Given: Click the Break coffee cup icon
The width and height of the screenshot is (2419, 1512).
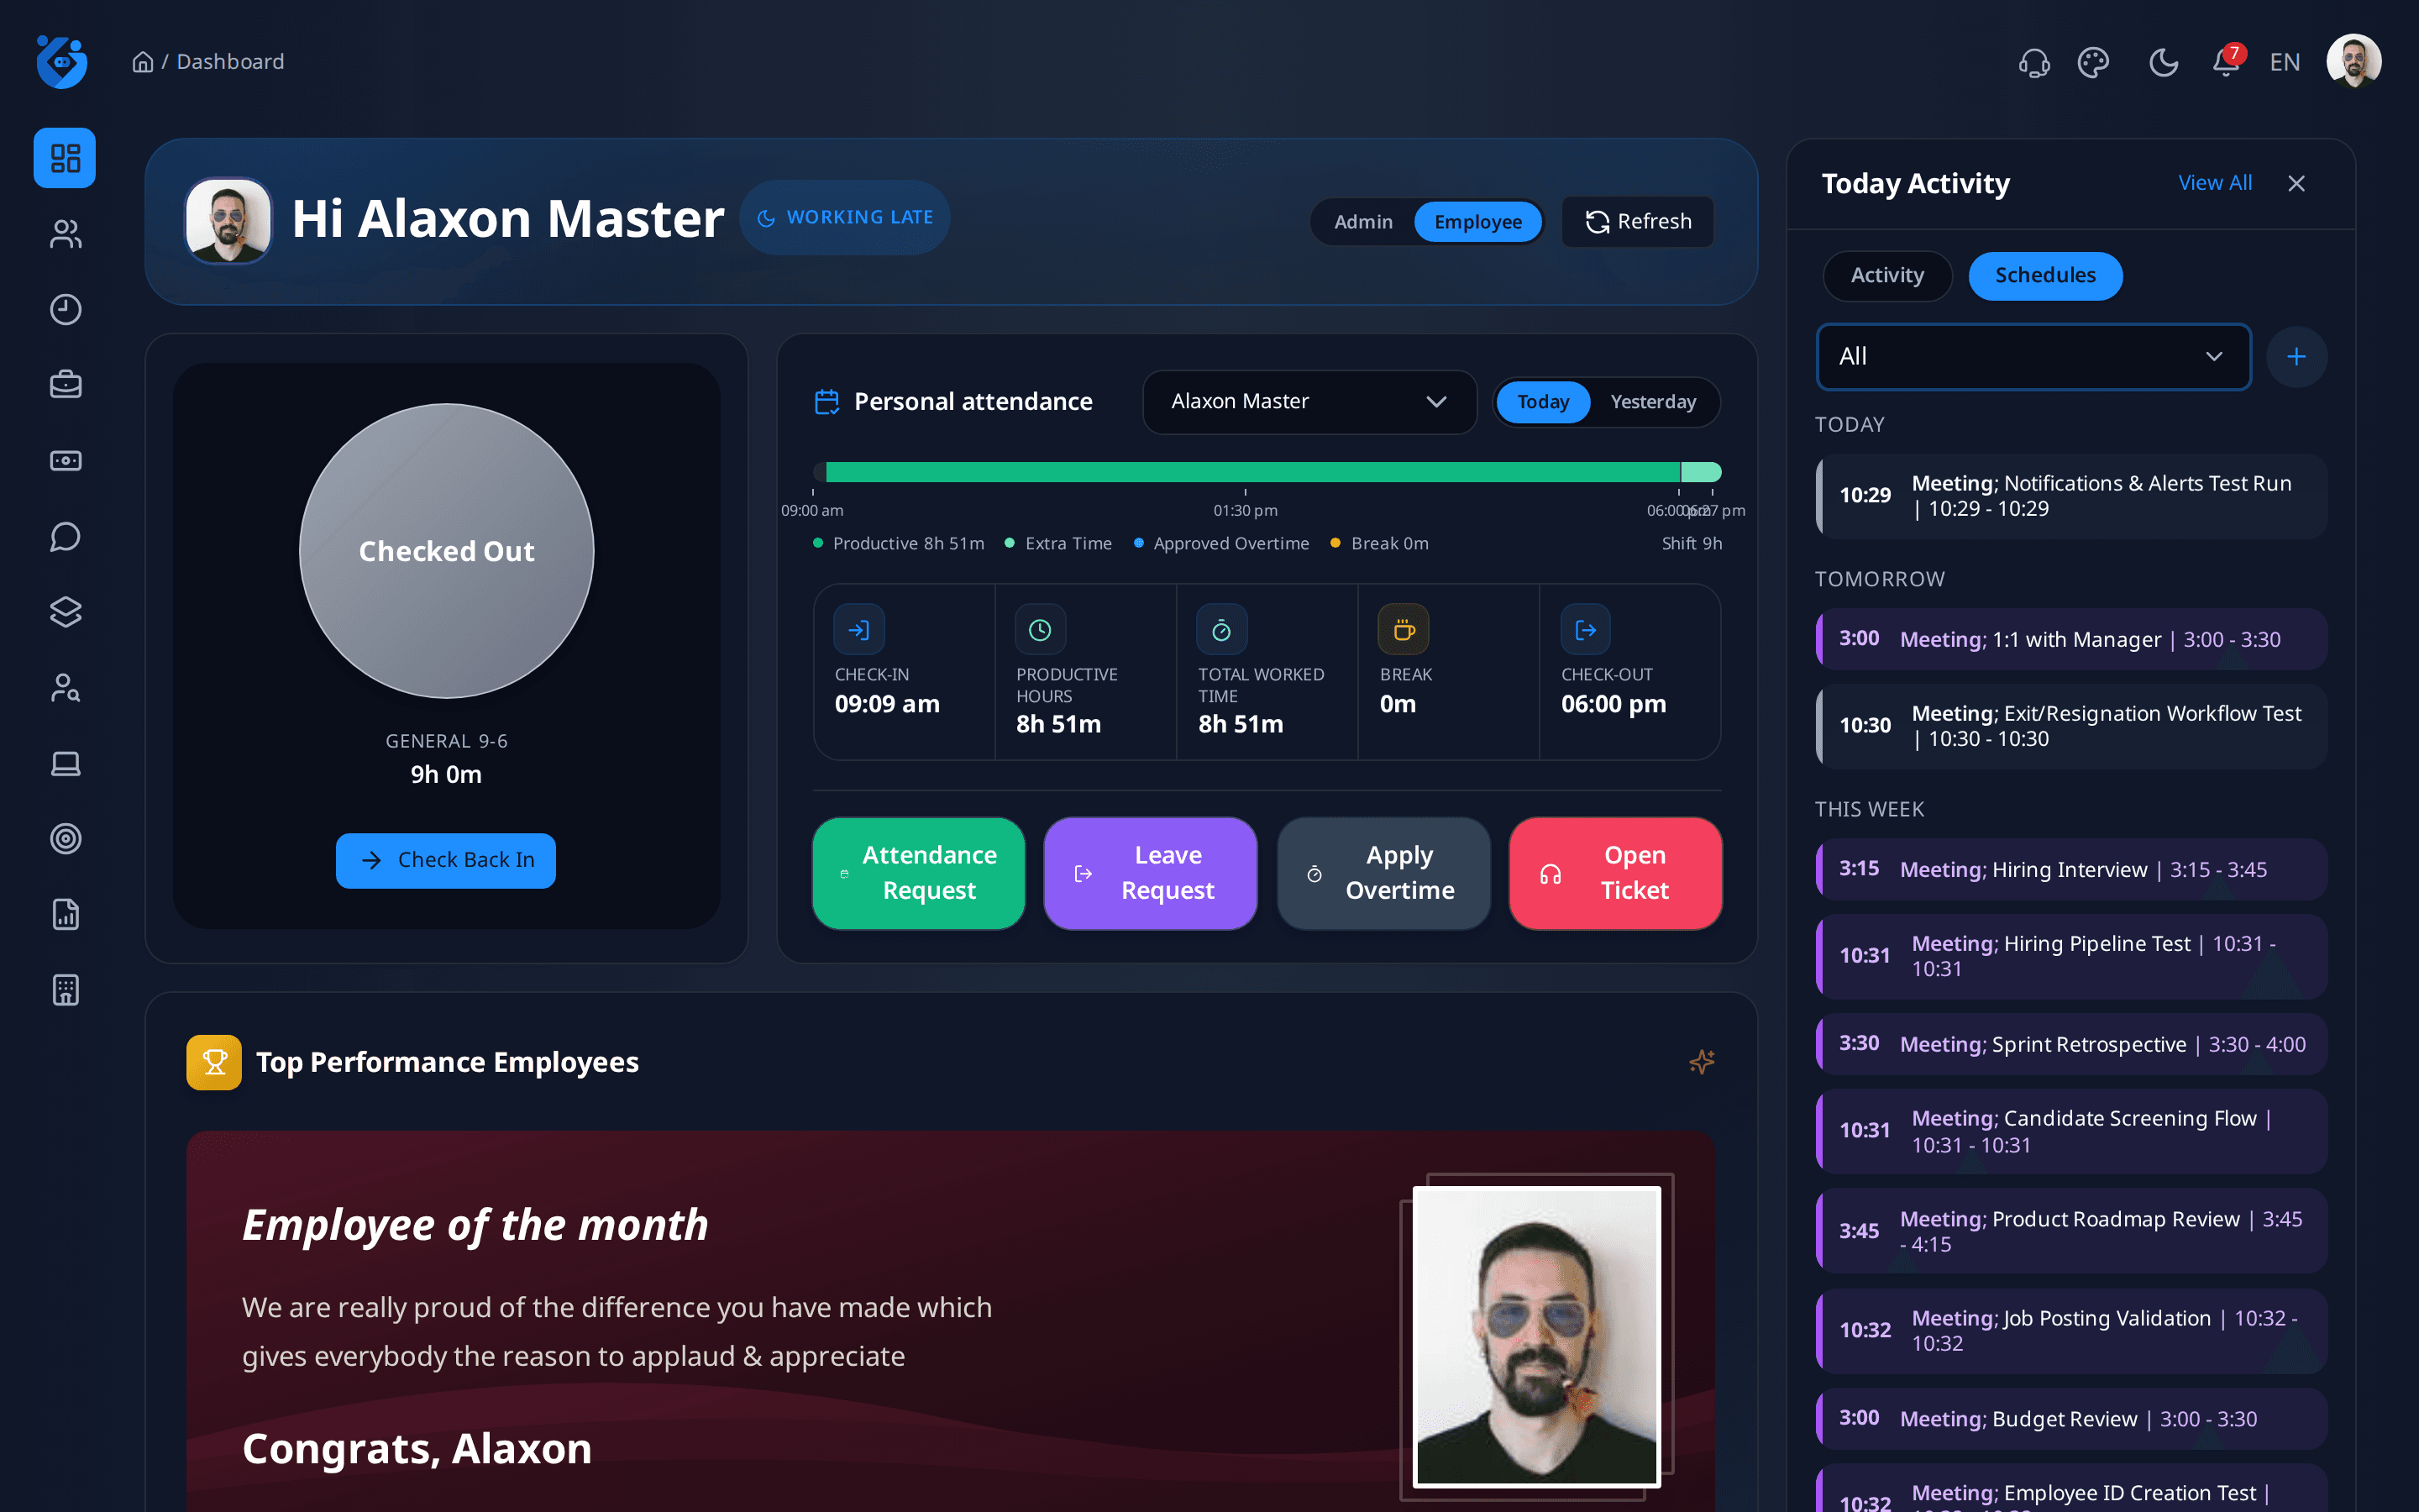Looking at the screenshot, I should click(x=1404, y=630).
